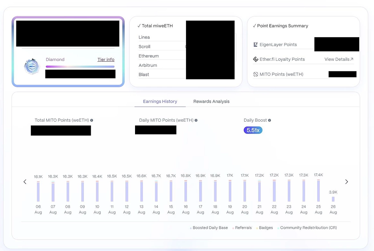Click the 07 Aug chart bar
The height and width of the screenshot is (251, 374).
pyautogui.click(x=53, y=191)
